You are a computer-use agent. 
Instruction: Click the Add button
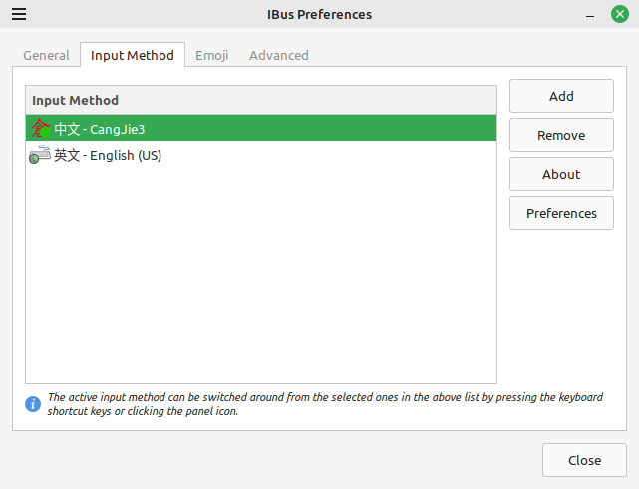coord(561,96)
